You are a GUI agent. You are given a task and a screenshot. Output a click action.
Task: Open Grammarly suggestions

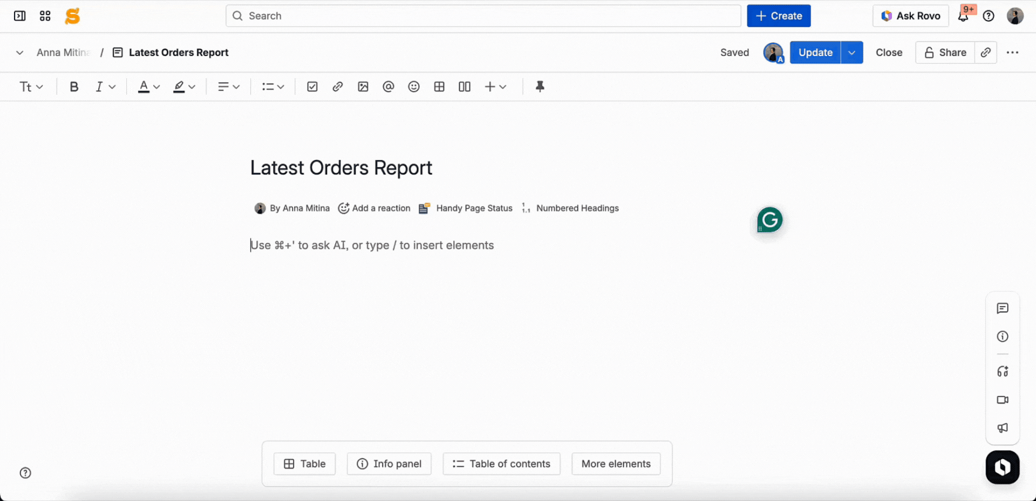pos(769,220)
